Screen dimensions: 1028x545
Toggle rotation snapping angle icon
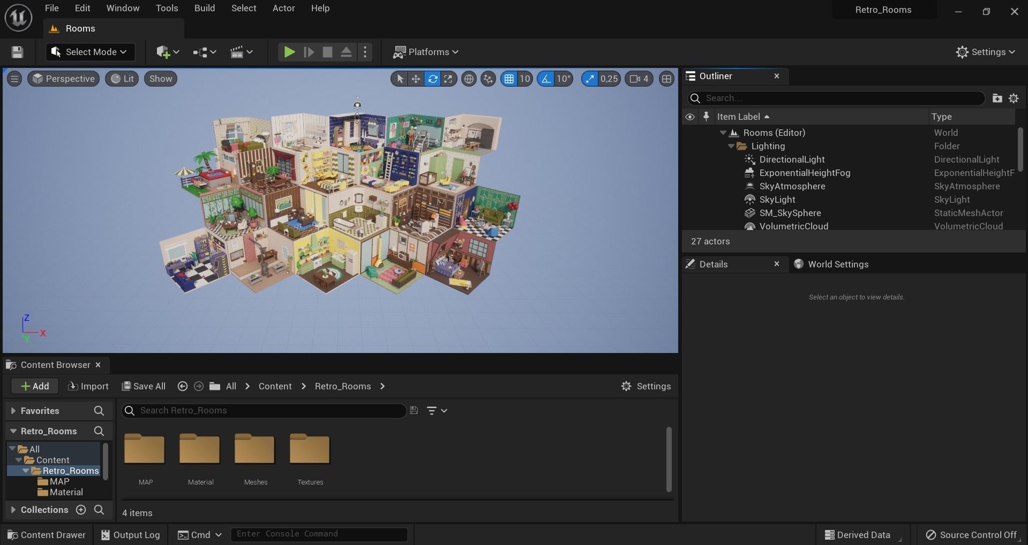coord(545,79)
